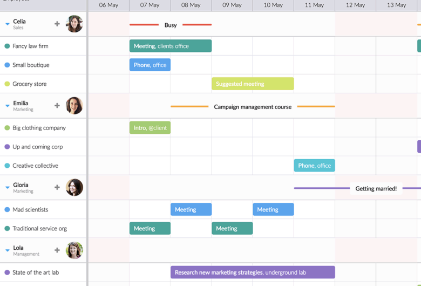
Task: Open Gloria's profile photo
Action: point(74,187)
